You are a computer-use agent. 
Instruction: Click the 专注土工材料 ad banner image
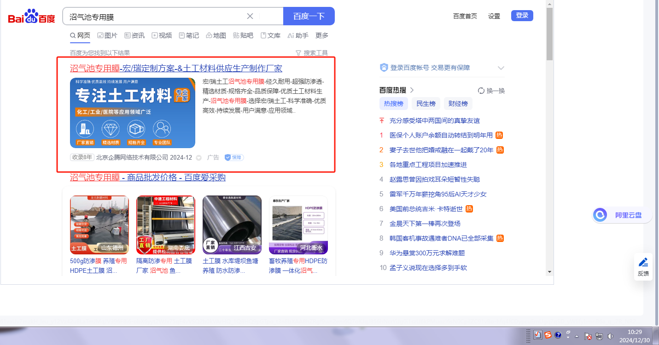[x=133, y=113]
